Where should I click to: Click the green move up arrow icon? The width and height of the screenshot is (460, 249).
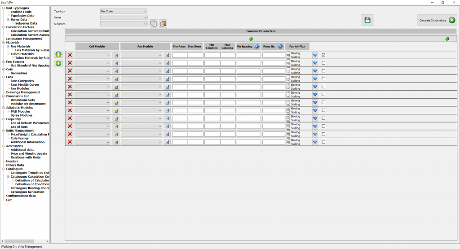[58, 55]
